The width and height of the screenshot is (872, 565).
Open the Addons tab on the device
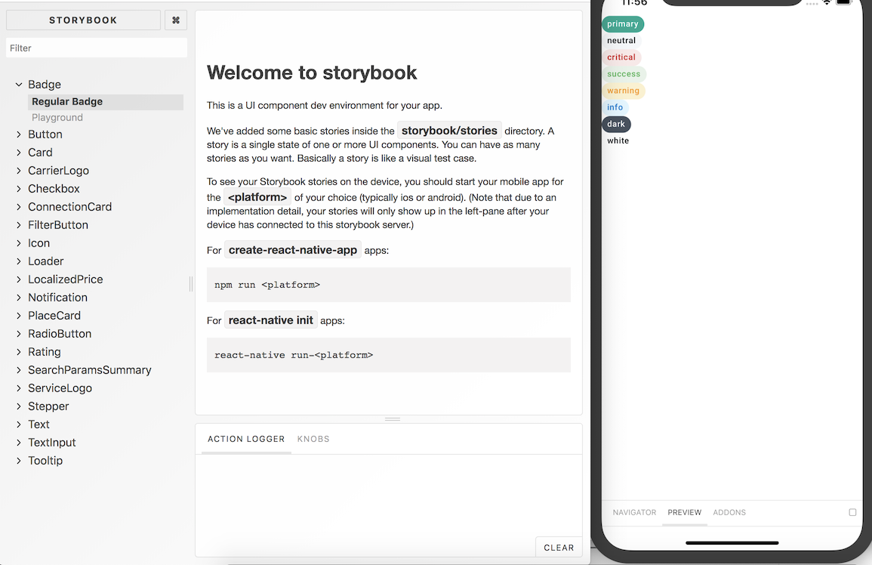tap(729, 512)
